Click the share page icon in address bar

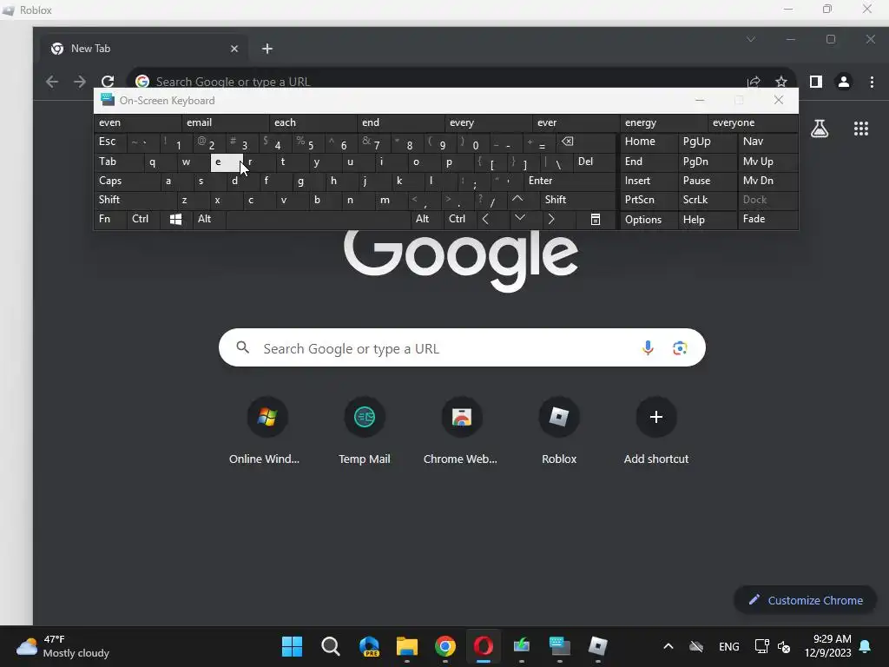(x=754, y=82)
